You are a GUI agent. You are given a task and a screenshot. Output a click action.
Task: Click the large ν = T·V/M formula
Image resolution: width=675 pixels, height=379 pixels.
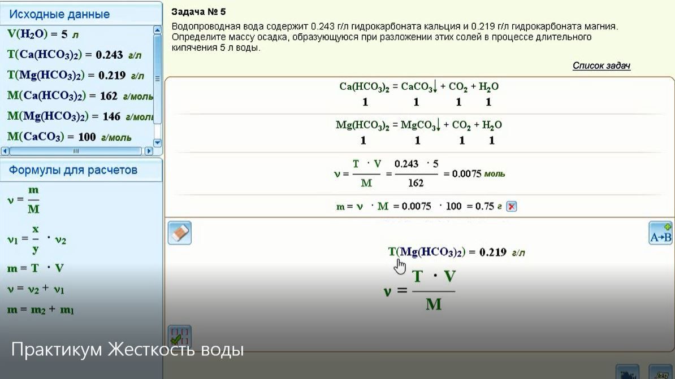tap(419, 290)
